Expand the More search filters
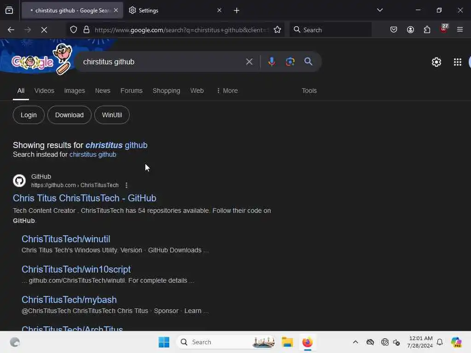 pos(227,91)
